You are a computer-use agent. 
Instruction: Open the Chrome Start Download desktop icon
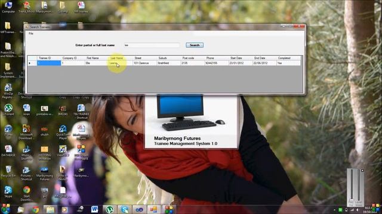point(26,193)
